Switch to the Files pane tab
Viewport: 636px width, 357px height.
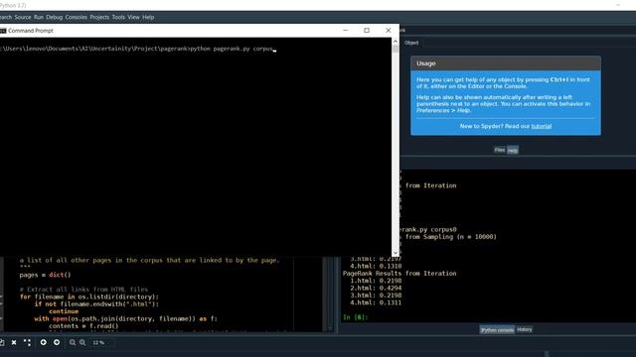[x=499, y=150]
